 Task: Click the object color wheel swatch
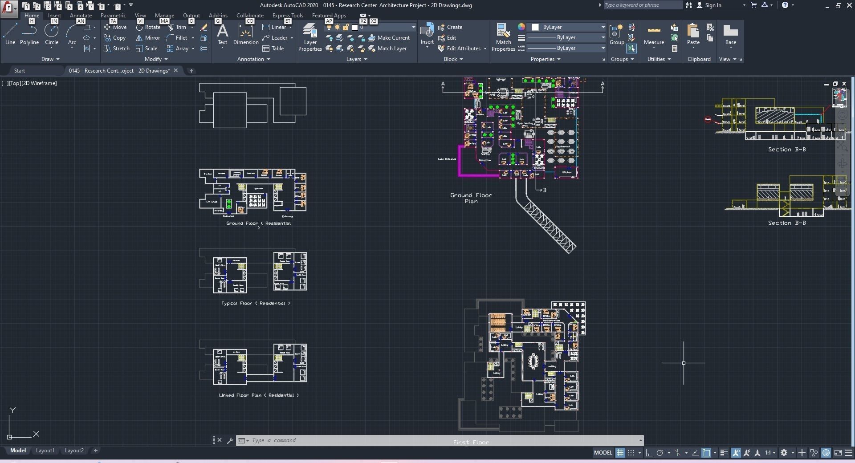pyautogui.click(x=521, y=27)
